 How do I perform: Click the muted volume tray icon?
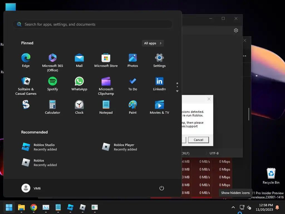(249, 207)
